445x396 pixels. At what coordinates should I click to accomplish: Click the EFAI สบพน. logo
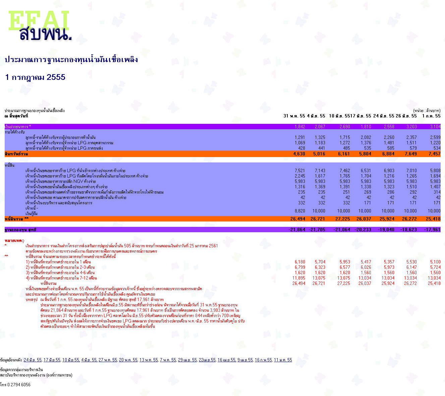click(x=40, y=26)
